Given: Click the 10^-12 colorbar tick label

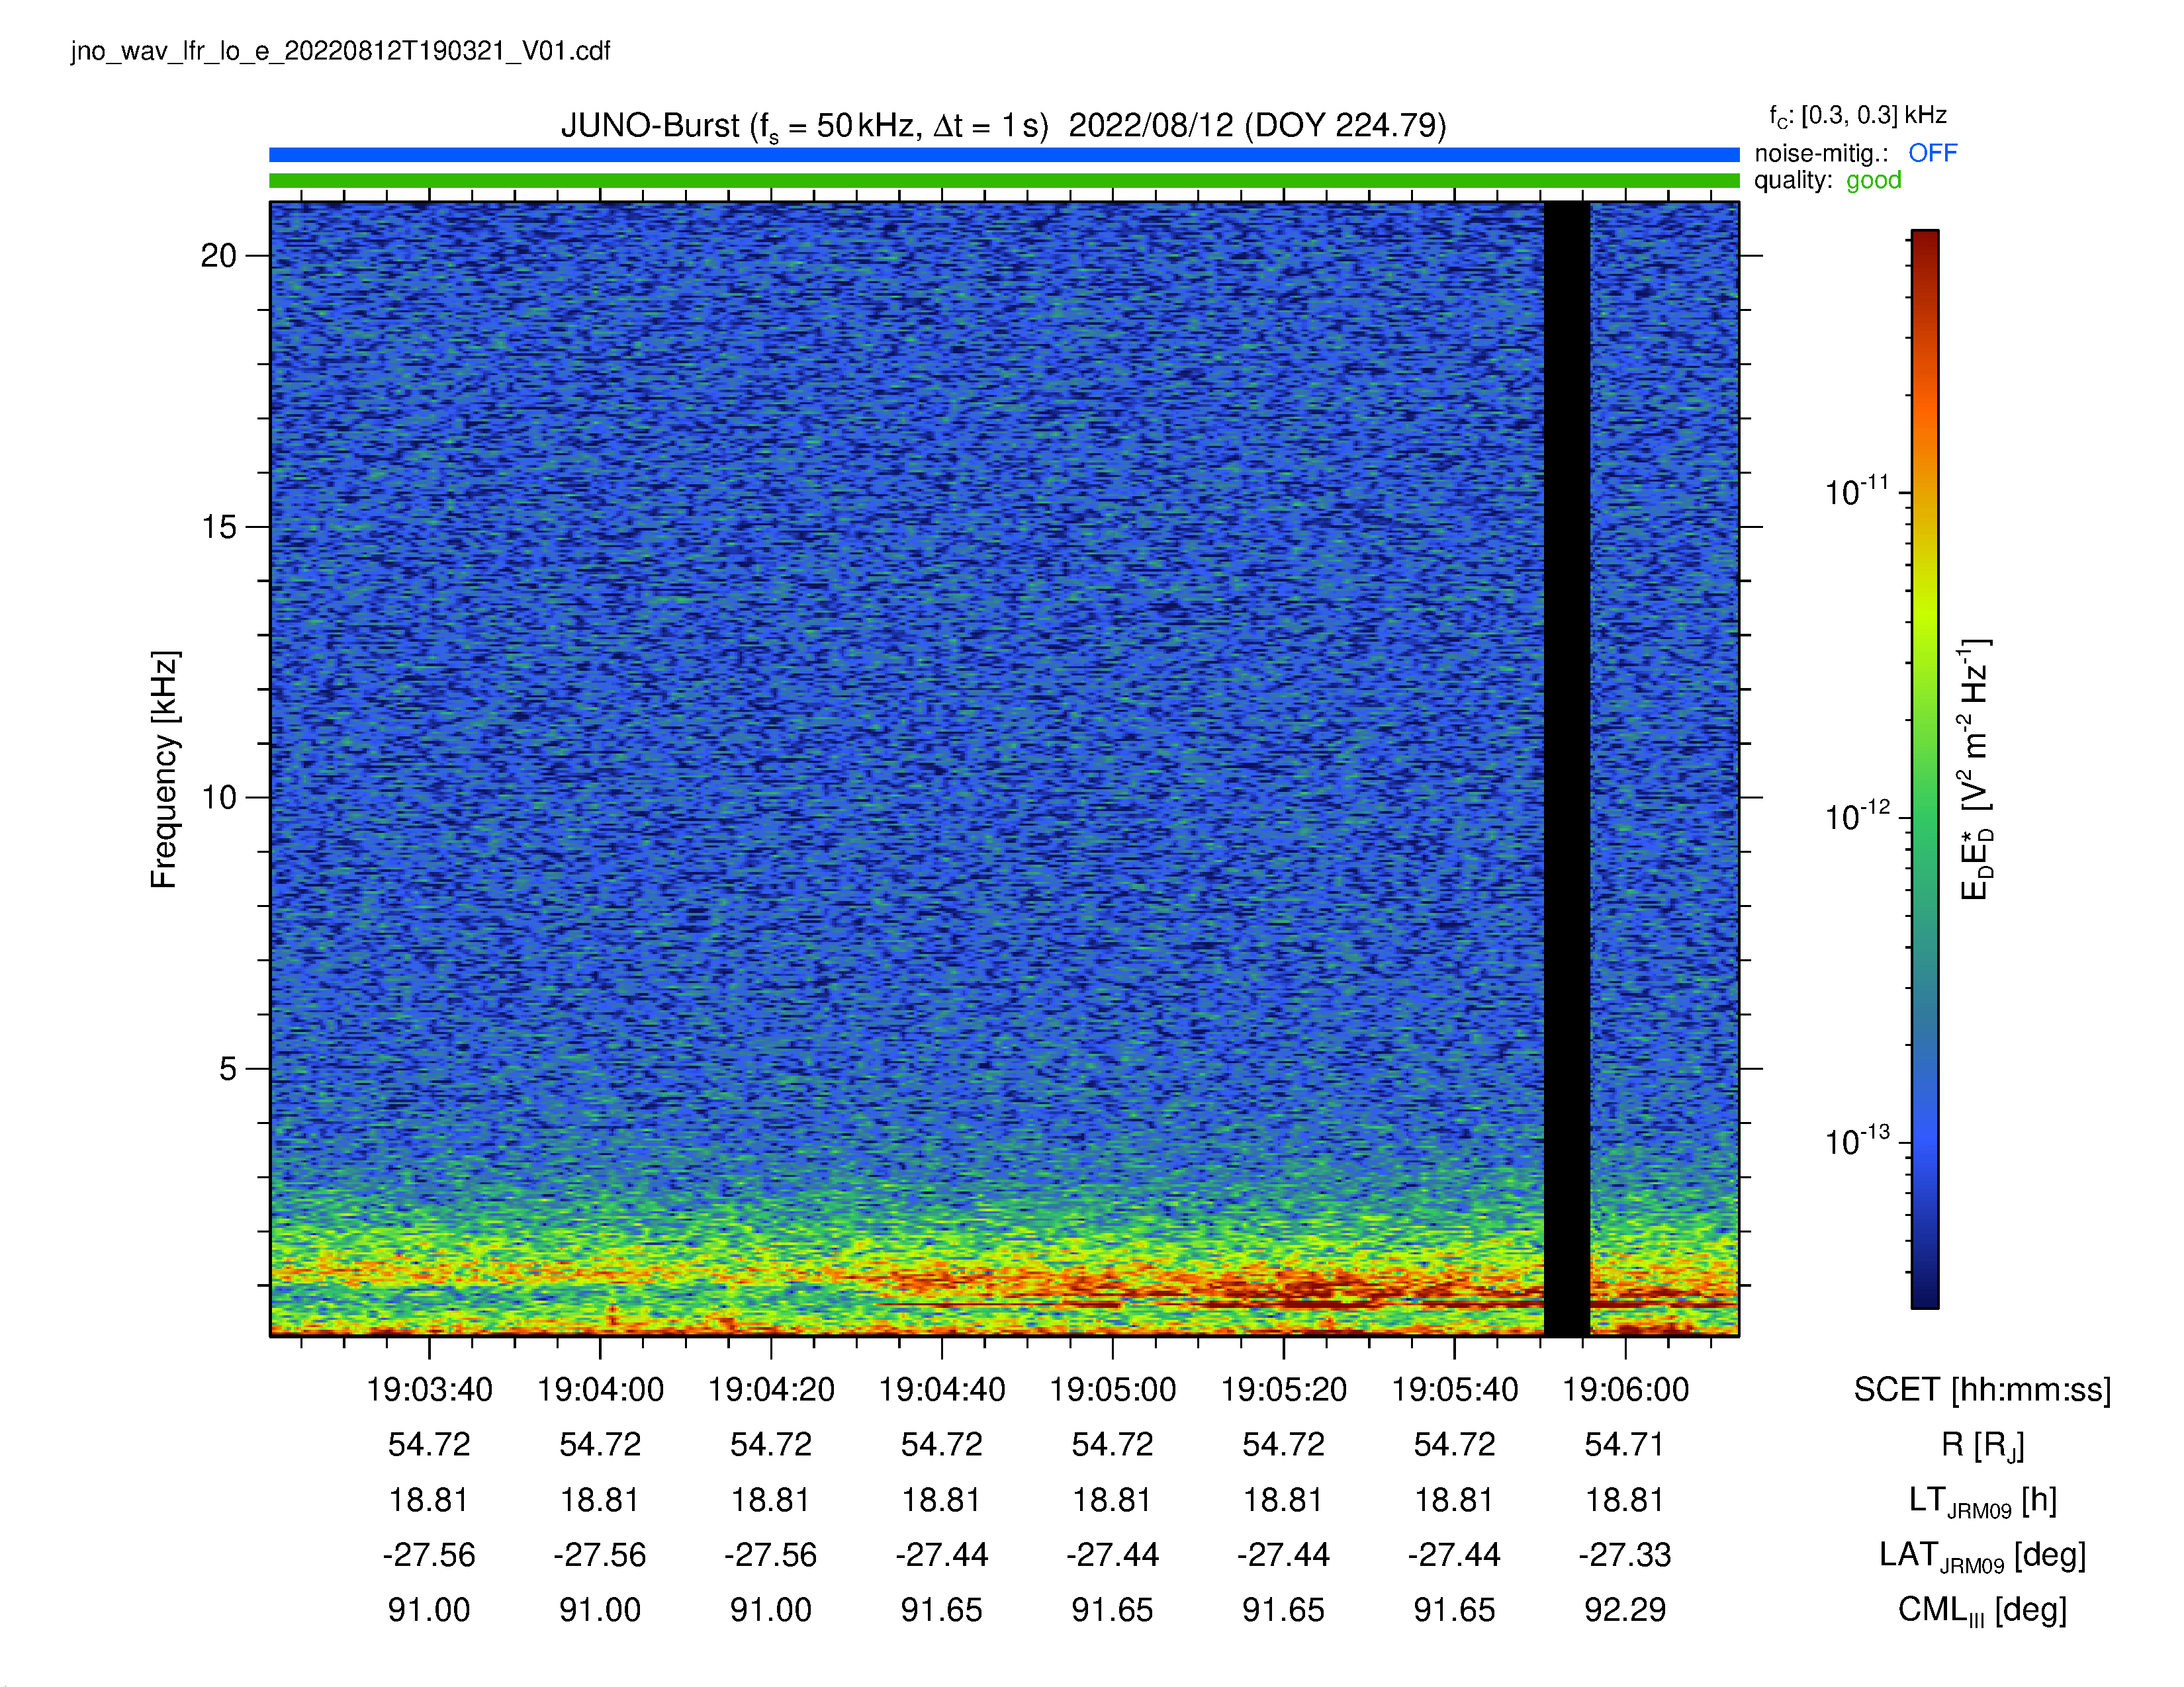Looking at the screenshot, I should 1858,816.
